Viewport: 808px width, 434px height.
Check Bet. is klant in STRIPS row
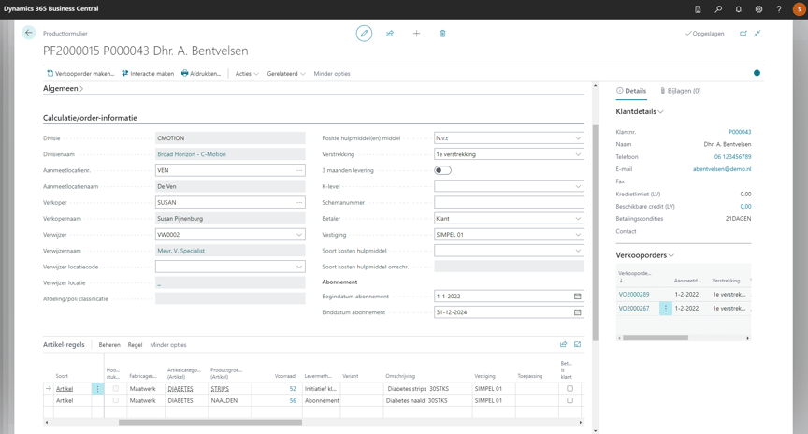pos(570,389)
